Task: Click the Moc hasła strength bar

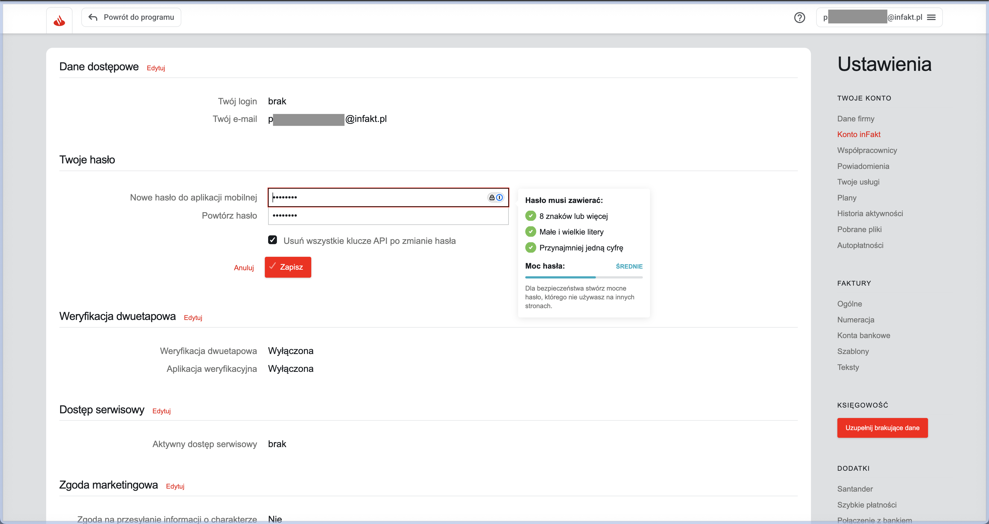Action: (584, 277)
